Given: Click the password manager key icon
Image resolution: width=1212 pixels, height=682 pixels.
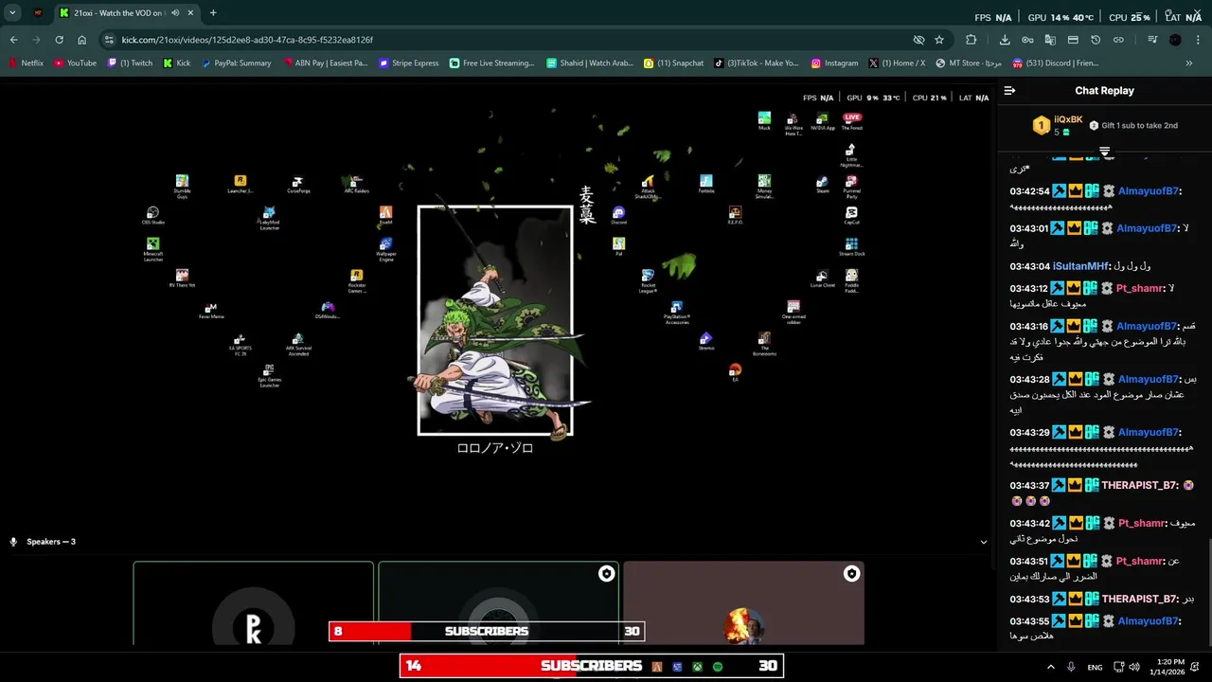Looking at the screenshot, I should (x=1027, y=40).
